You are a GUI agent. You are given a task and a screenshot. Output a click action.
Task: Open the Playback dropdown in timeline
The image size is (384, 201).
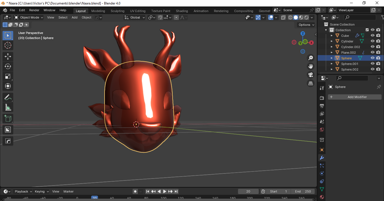pyautogui.click(x=23, y=191)
